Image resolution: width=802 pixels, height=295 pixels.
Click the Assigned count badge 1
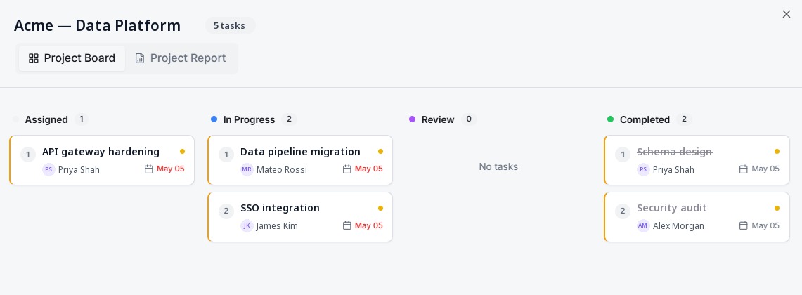coord(81,119)
